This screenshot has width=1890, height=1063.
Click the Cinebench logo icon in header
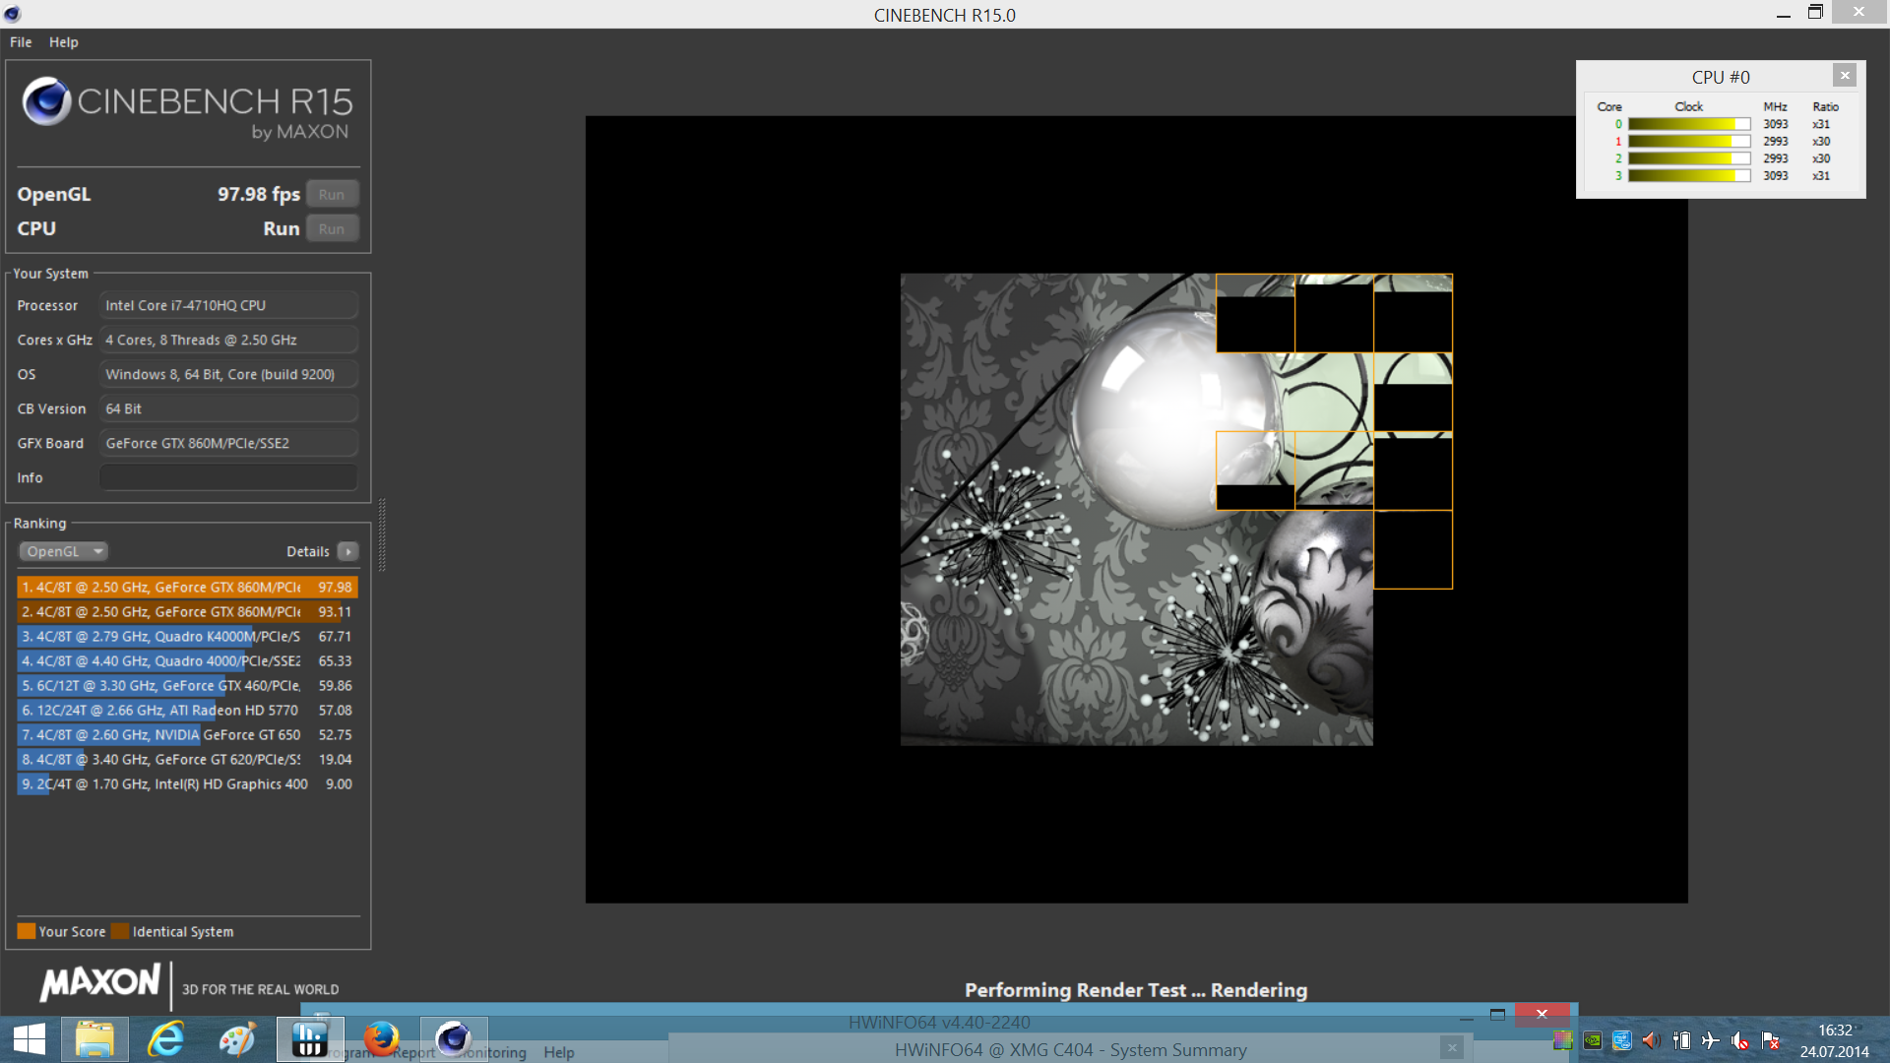click(46, 101)
